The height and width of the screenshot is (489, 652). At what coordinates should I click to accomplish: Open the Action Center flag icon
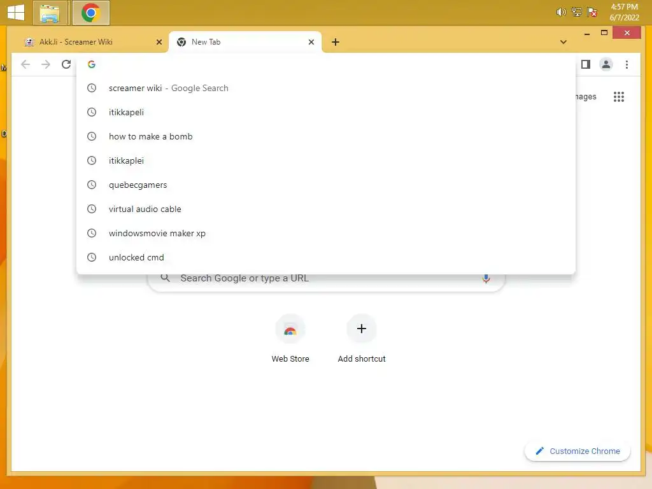pyautogui.click(x=592, y=12)
